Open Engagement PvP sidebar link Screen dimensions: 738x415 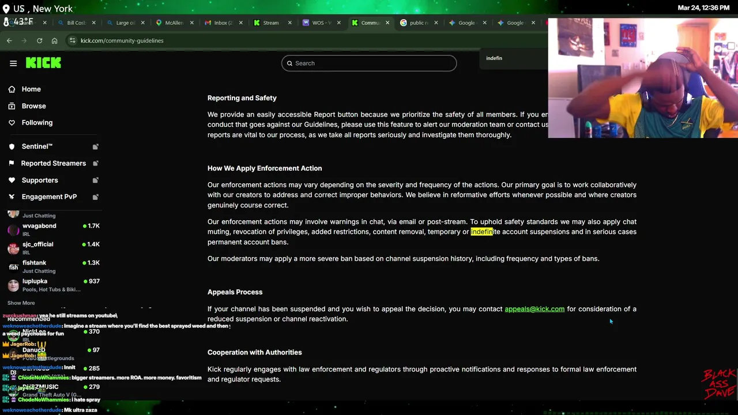pos(49,197)
